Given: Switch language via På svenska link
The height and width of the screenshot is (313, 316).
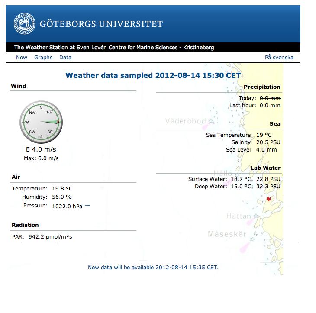Looking at the screenshot, I should coord(279,58).
